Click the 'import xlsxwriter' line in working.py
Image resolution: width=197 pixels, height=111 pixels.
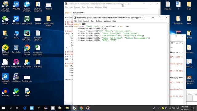(74, 13)
